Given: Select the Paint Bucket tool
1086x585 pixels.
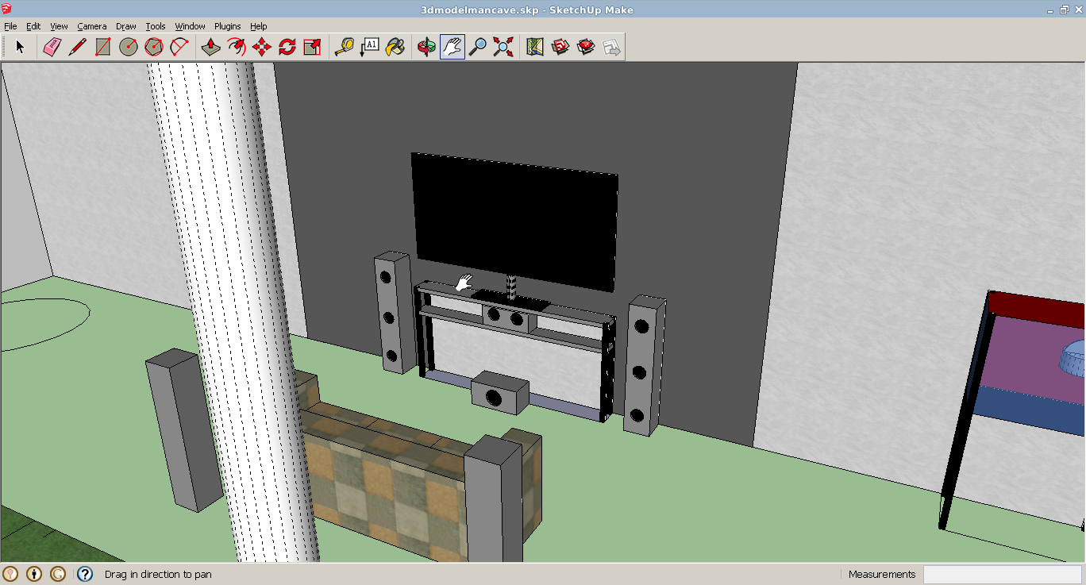Looking at the screenshot, I should coord(395,47).
